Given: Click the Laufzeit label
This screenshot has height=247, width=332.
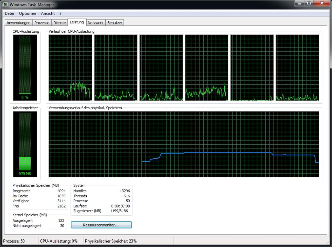Looking at the screenshot, I should (80, 206).
